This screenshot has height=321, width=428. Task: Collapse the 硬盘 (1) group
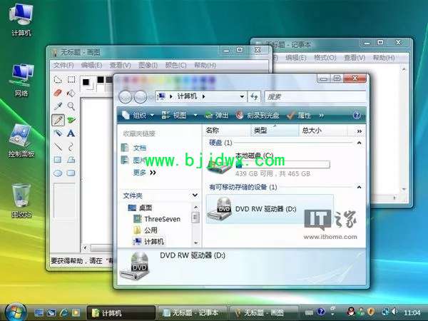[360, 143]
